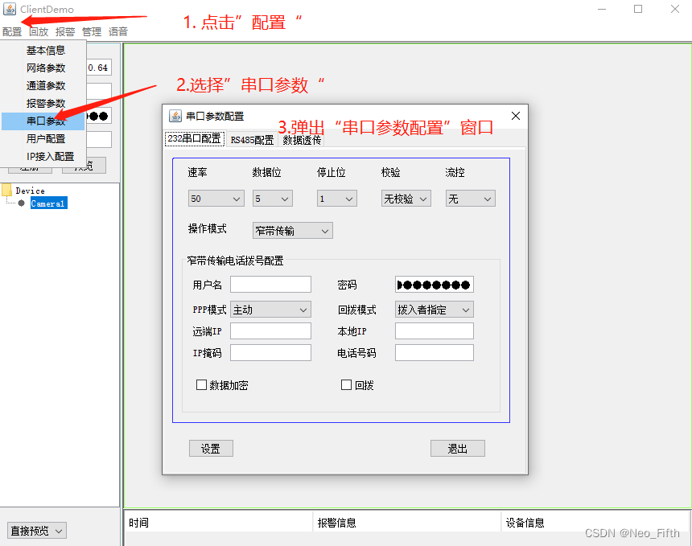Click the ClientDemo application icon in the title bar
This screenshot has height=546, width=692.
11,9
